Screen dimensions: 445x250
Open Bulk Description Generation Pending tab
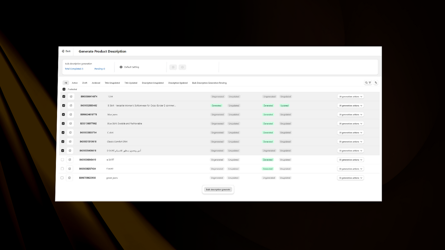coord(209,83)
